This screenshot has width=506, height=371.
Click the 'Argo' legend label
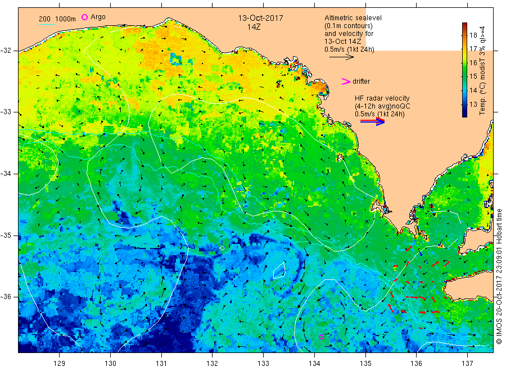coord(98,17)
